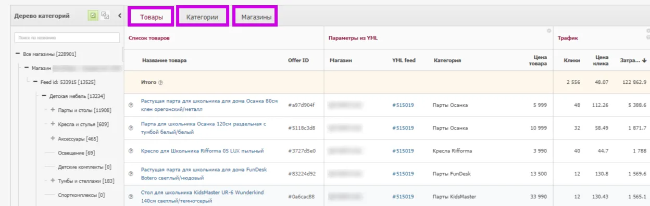
Task: Expand the Парты и столы node
Action: click(x=53, y=110)
